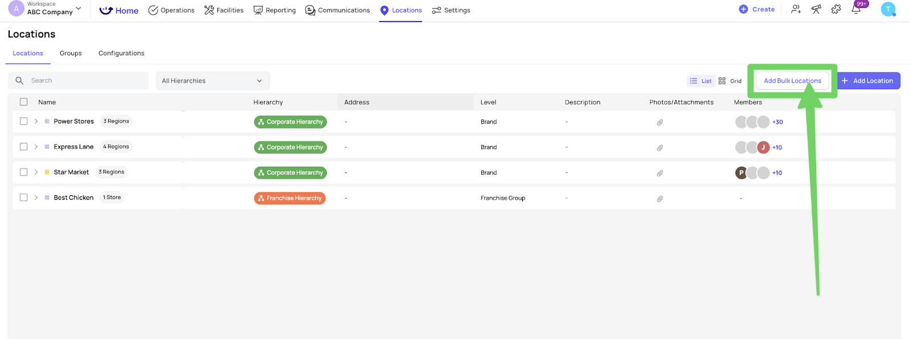Click the user profile avatar
This screenshot has height=339, width=910.
[x=888, y=9]
